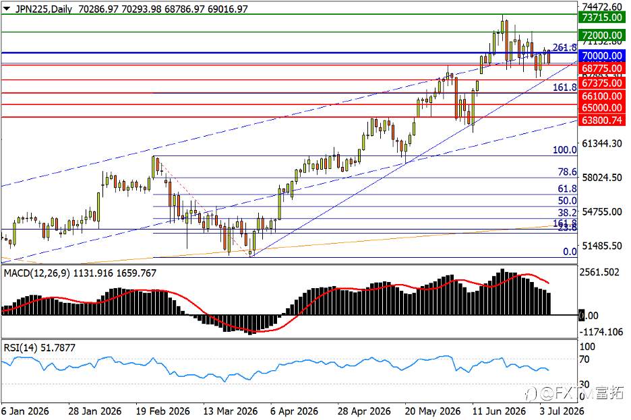Select the 67375.00 red price label
The image size is (631, 420).
click(x=601, y=83)
